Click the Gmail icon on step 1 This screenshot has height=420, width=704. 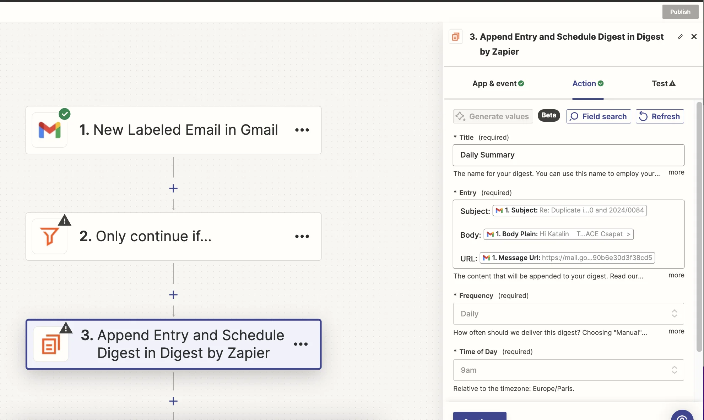(50, 130)
